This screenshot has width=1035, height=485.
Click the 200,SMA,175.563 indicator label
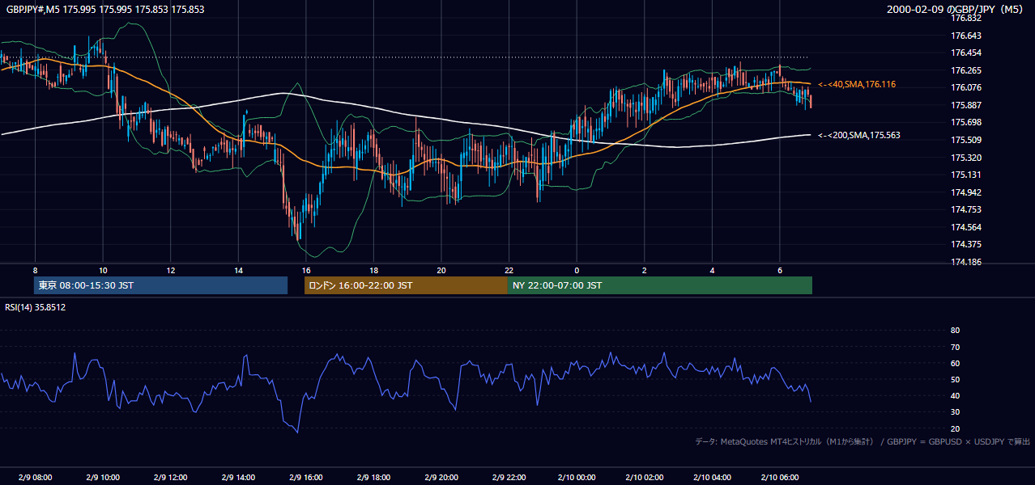coord(859,135)
